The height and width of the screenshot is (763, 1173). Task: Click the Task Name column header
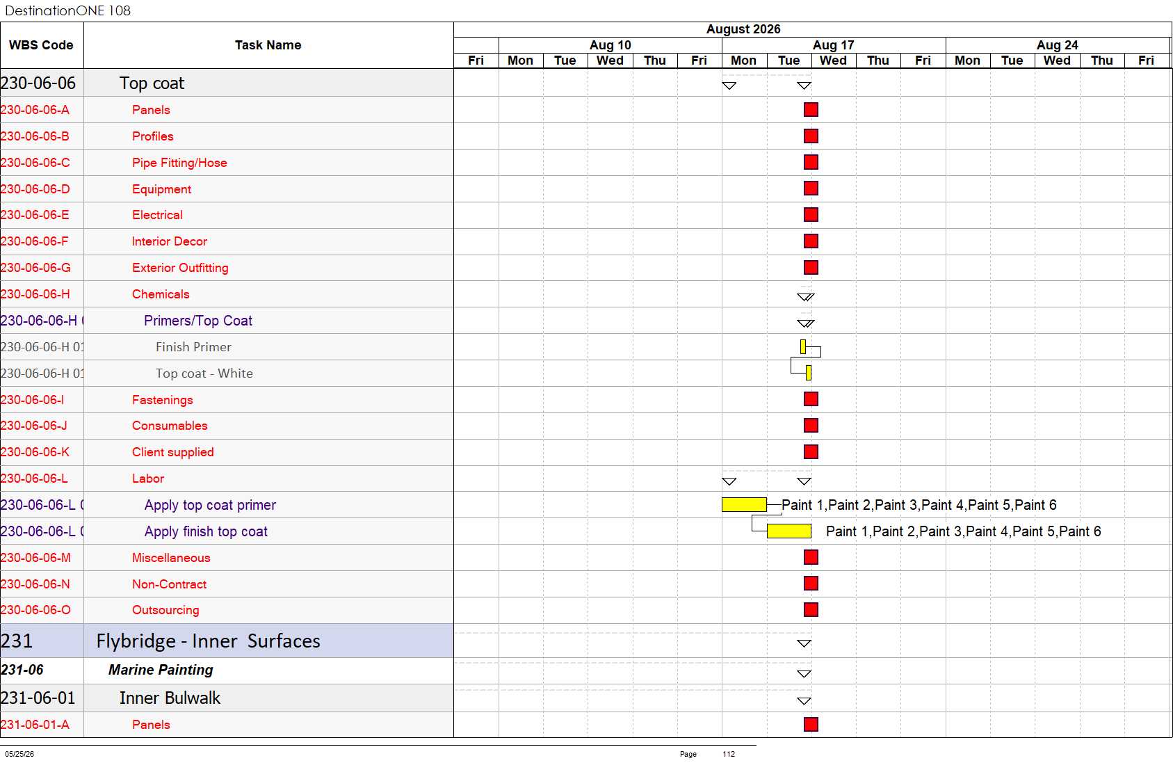point(268,45)
